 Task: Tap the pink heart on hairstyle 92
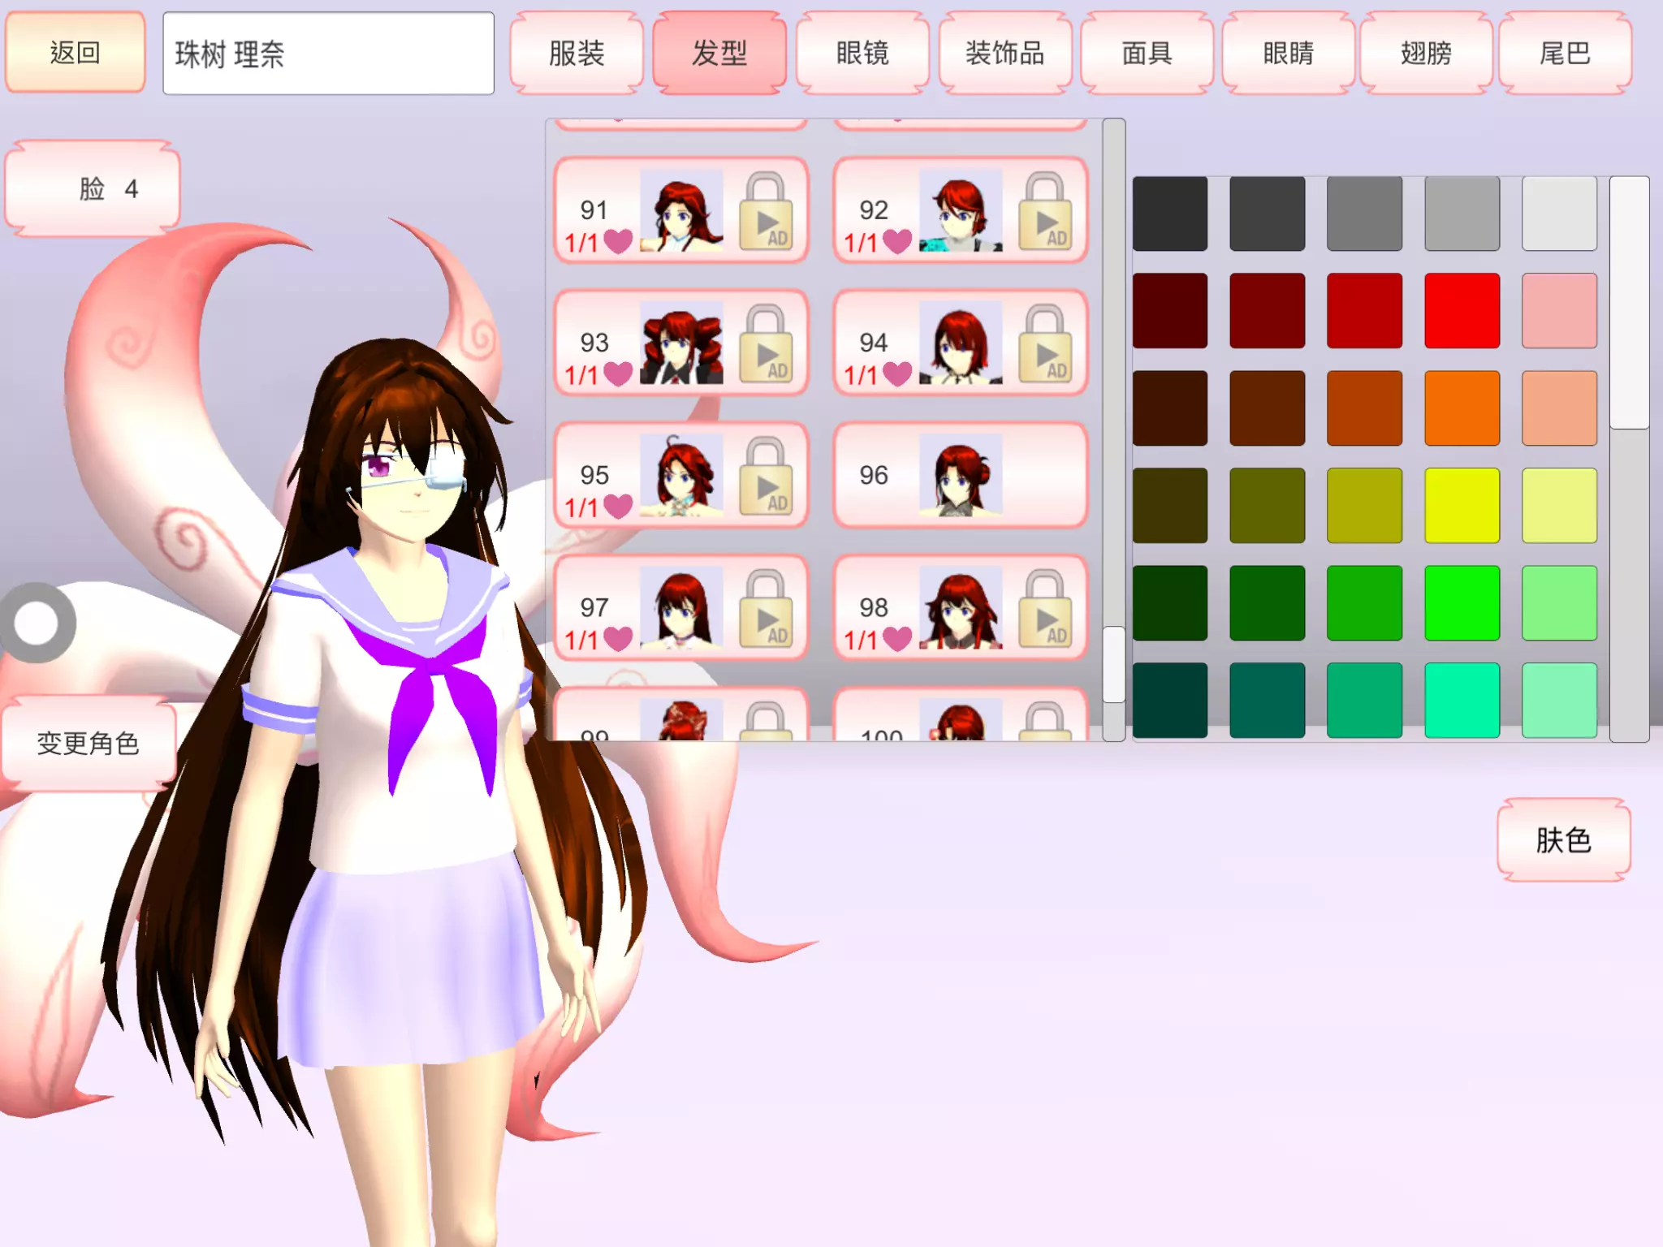point(897,241)
